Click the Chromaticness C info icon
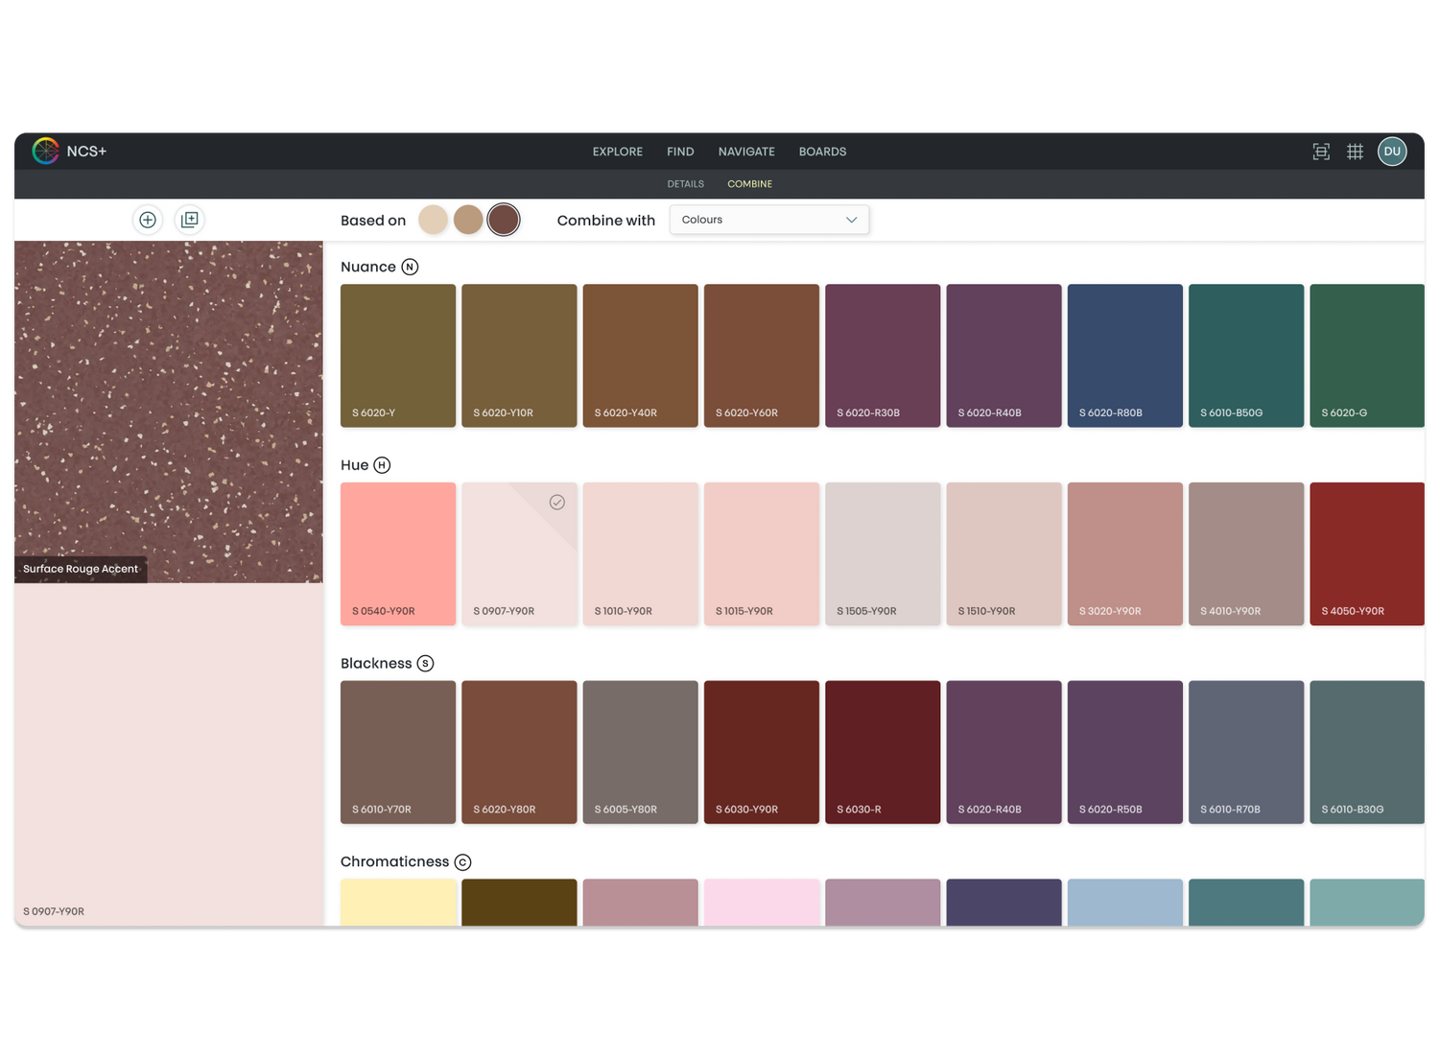The width and height of the screenshot is (1439, 1058). pos(462,862)
